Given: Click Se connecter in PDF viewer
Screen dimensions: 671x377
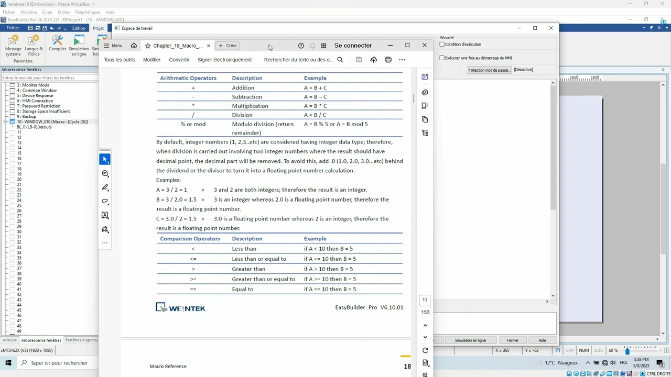Looking at the screenshot, I should point(353,46).
